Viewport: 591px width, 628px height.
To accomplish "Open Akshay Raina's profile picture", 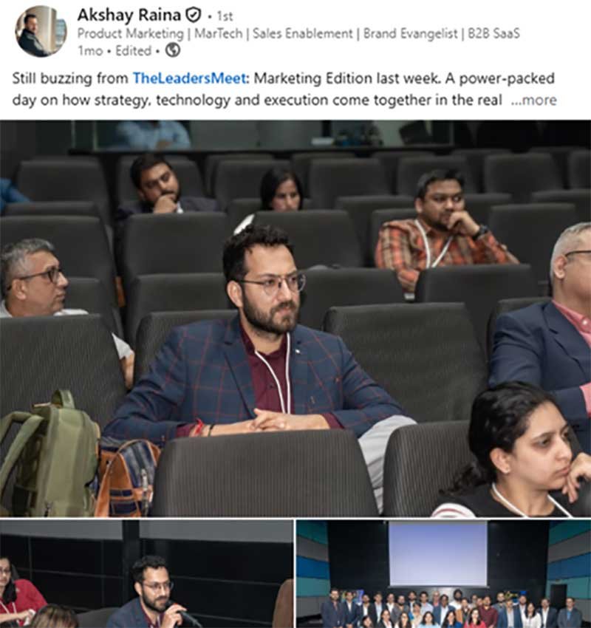I will (41, 31).
